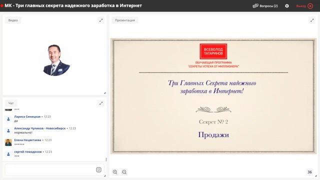Open сергей гимадинов's name in chat
The image size is (320, 180).
(x=28, y=152)
